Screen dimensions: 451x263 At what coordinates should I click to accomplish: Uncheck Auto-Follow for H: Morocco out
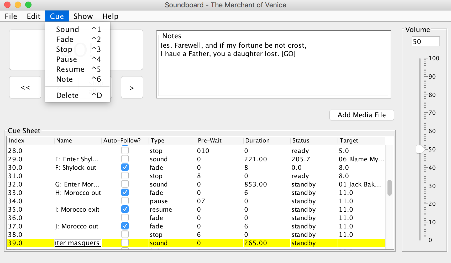125,192
